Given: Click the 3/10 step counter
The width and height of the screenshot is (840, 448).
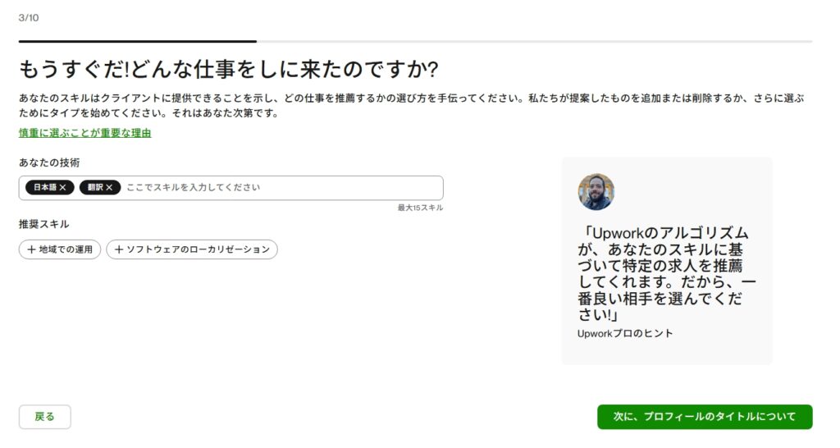Looking at the screenshot, I should tap(29, 18).
